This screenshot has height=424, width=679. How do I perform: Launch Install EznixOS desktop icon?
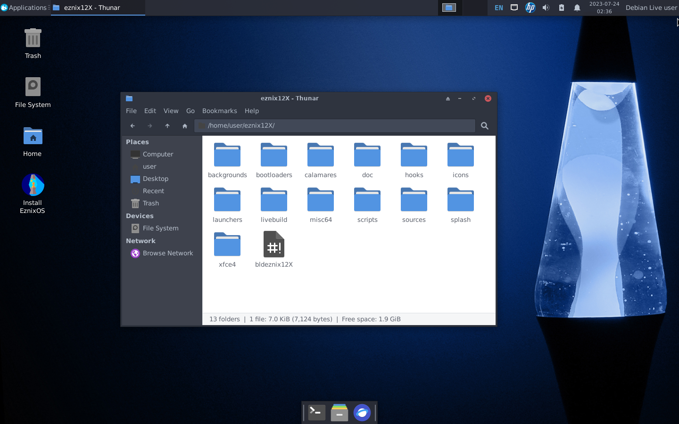(x=33, y=185)
